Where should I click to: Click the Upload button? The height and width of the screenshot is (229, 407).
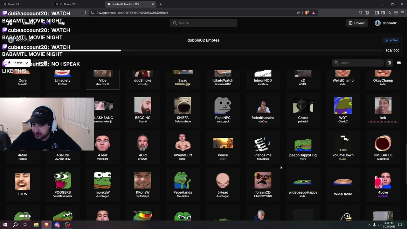[357, 23]
